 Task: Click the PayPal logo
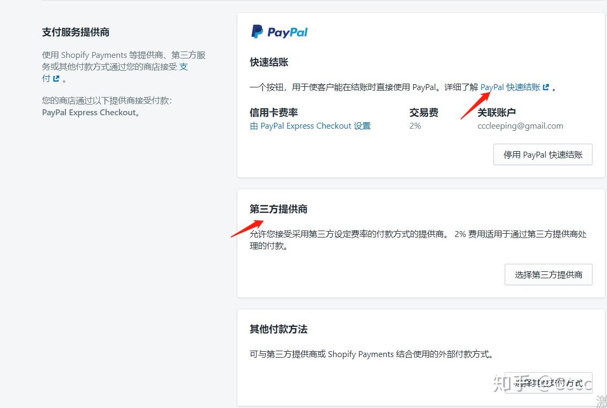(x=279, y=32)
